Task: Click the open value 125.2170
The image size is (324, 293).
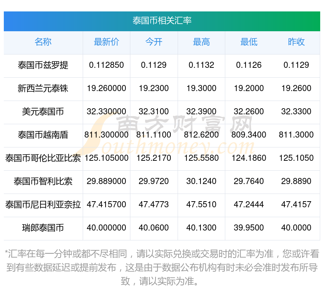Action: click(154, 158)
